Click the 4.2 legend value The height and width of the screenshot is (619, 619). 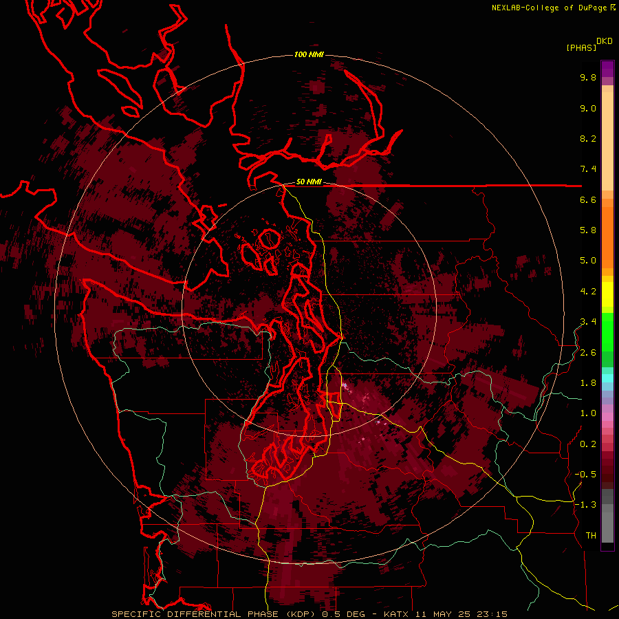point(588,292)
